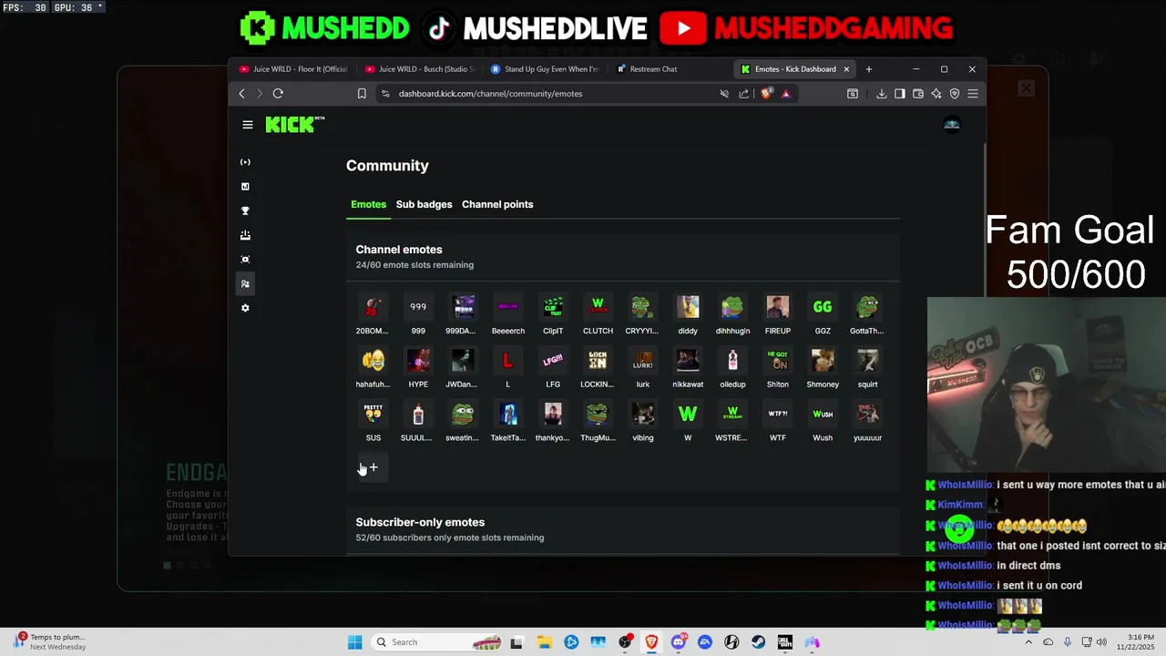Open a new browser tab

[868, 69]
